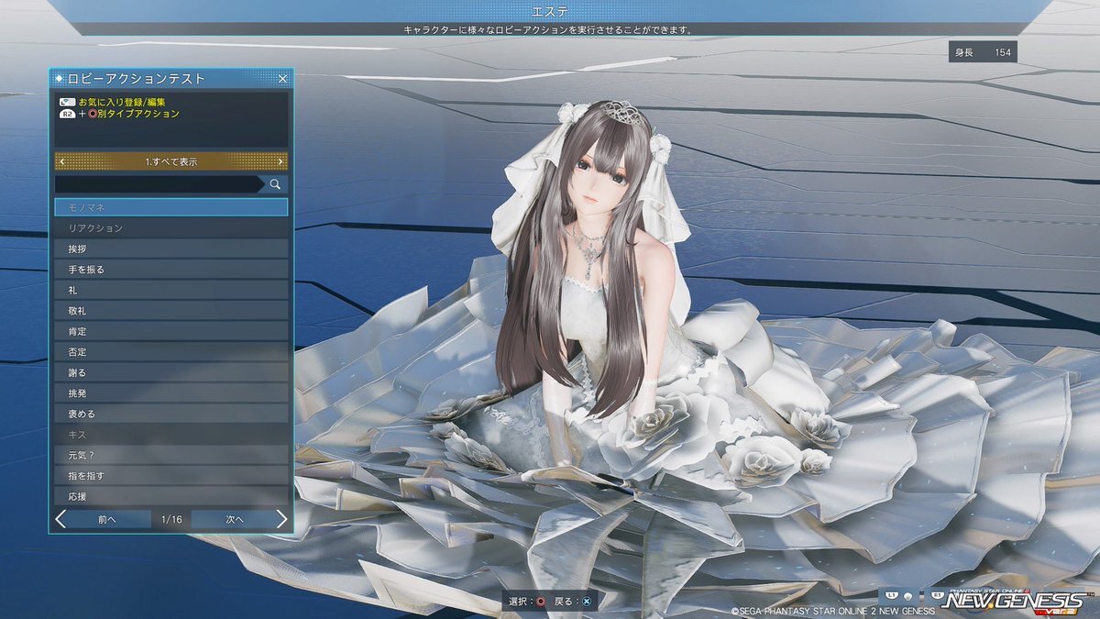Select the 手を振る lobby action
Image resolution: width=1100 pixels, height=619 pixels.
171,269
